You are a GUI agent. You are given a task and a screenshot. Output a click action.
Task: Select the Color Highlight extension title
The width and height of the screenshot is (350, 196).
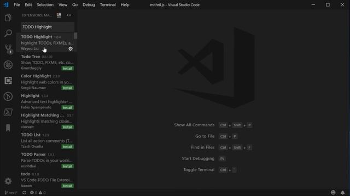click(36, 76)
